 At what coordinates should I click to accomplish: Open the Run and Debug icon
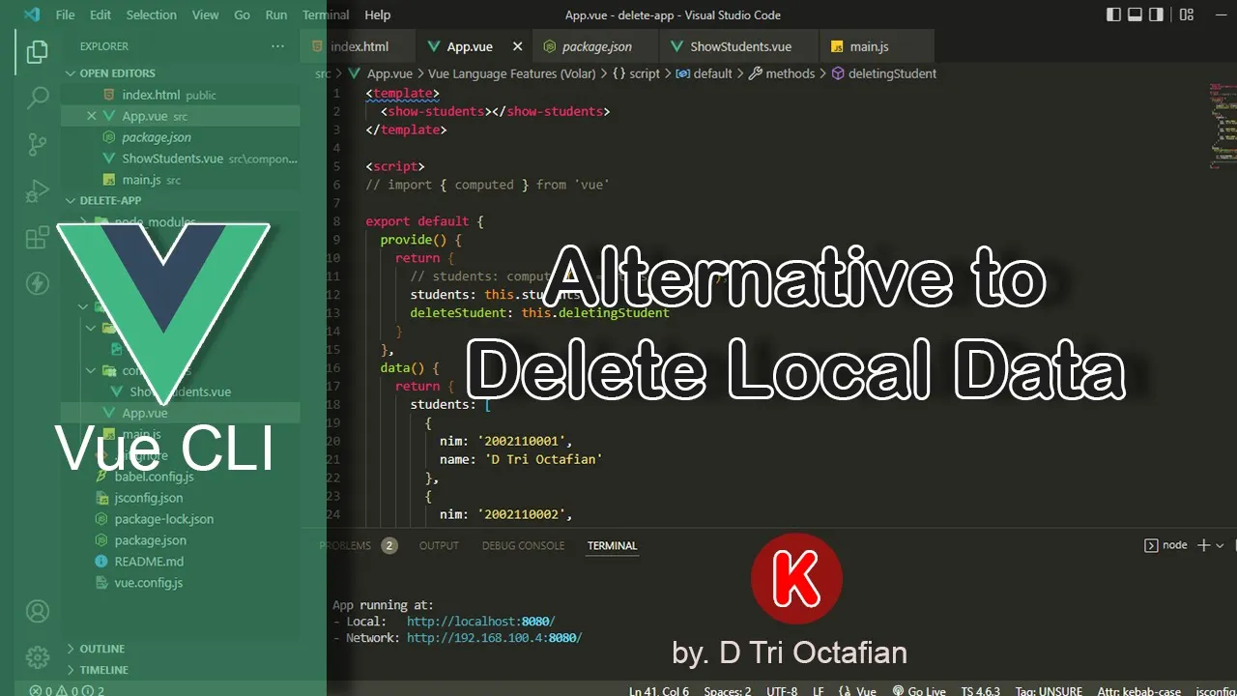tap(37, 190)
